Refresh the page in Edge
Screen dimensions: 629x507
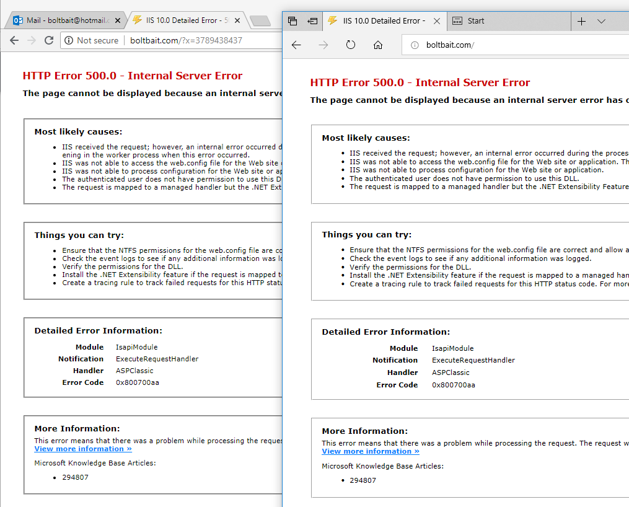pos(351,45)
